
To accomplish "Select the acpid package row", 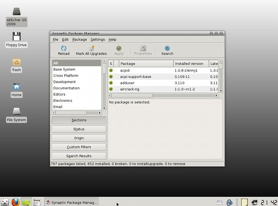I will [x=163, y=70].
